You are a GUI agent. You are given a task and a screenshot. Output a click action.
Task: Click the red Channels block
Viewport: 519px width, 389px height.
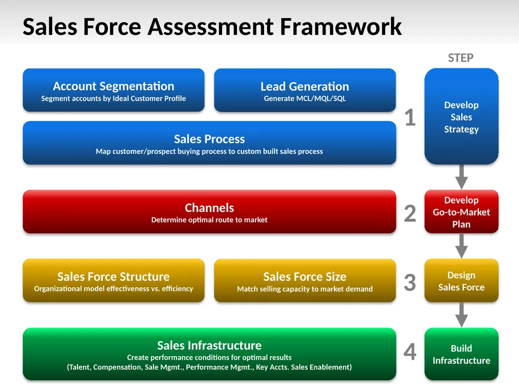coord(209,211)
